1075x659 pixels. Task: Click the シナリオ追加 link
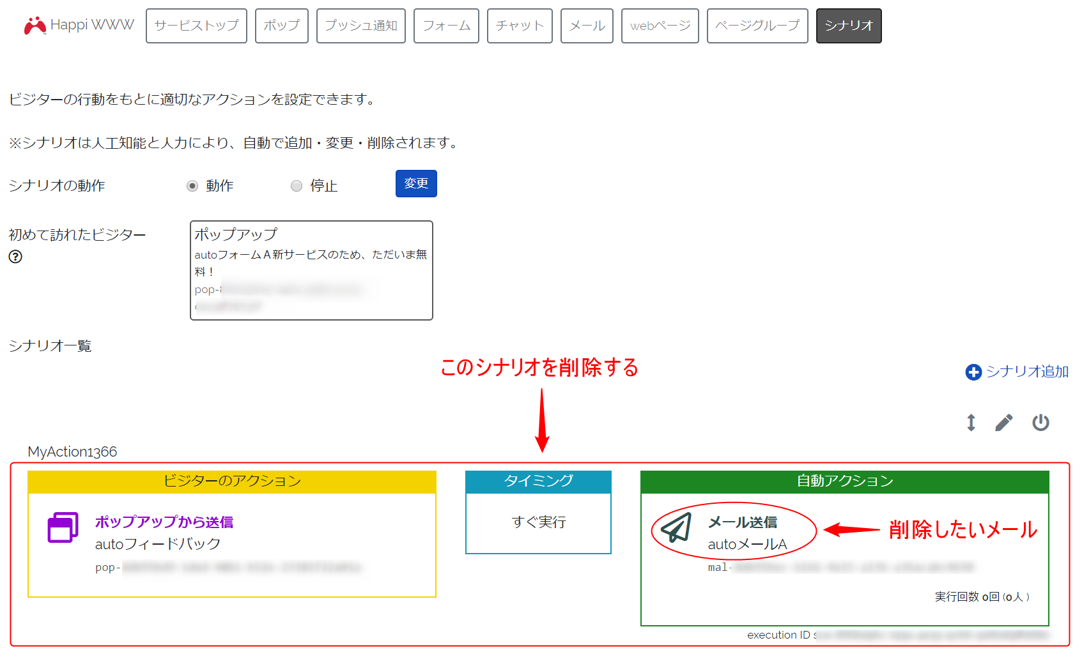1027,372
